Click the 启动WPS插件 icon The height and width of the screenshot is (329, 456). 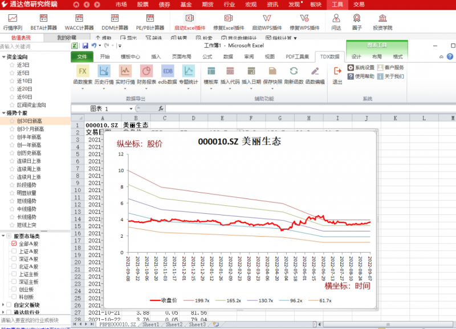(267, 18)
